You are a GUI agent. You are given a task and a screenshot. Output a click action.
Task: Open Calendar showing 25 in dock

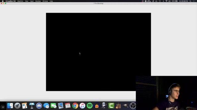tap(68, 106)
